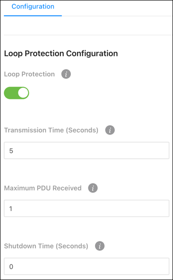This screenshot has height=280, width=173.
Task: Click the Maximum PDU Received label text
Action: pos(43,188)
